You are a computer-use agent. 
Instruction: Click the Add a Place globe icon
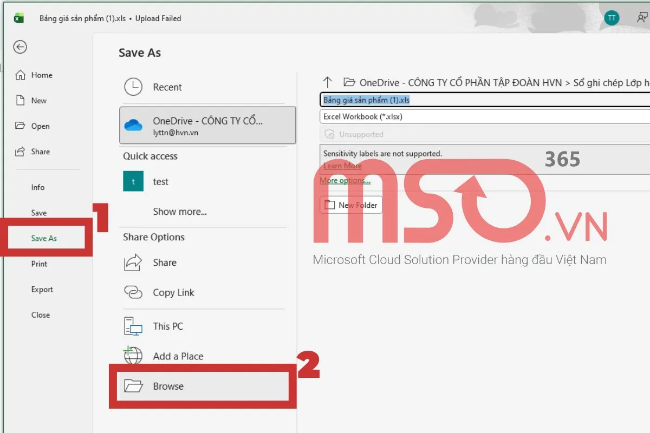click(x=133, y=356)
